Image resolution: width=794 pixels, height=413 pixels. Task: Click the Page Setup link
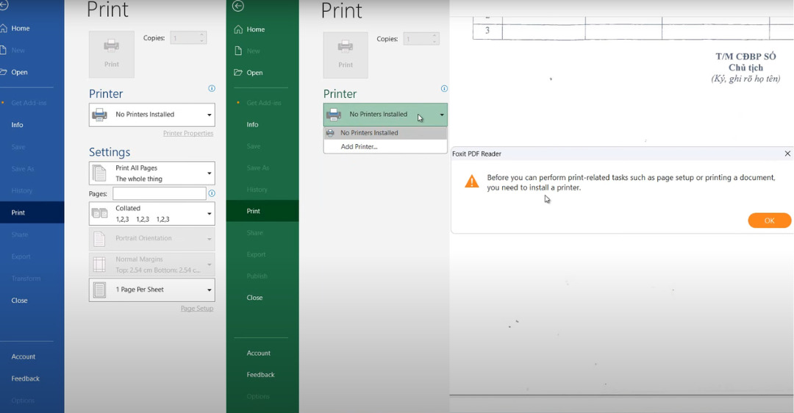point(197,309)
